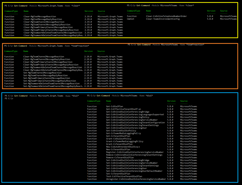The image size is (242, 185).
Task: Click Get-CsEffectiveTenantDialPlan function name
Action: point(124,109)
